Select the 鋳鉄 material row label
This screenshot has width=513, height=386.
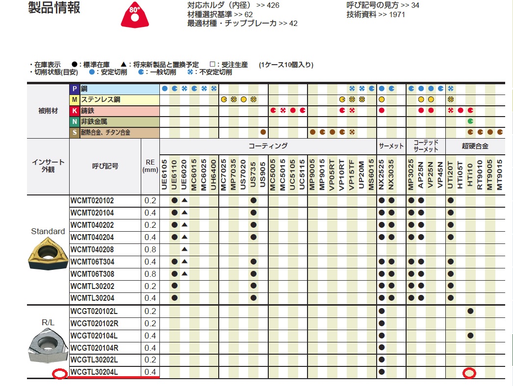(119, 111)
